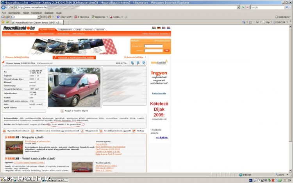Click the first blue icon beside the EUR price
The image size is (293, 183).
pos(132,63)
